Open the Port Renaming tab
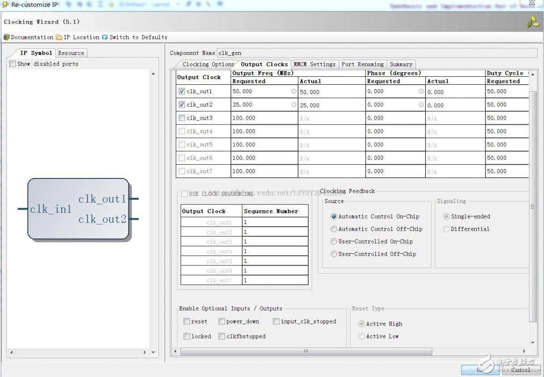This screenshot has width=544, height=377. [363, 64]
